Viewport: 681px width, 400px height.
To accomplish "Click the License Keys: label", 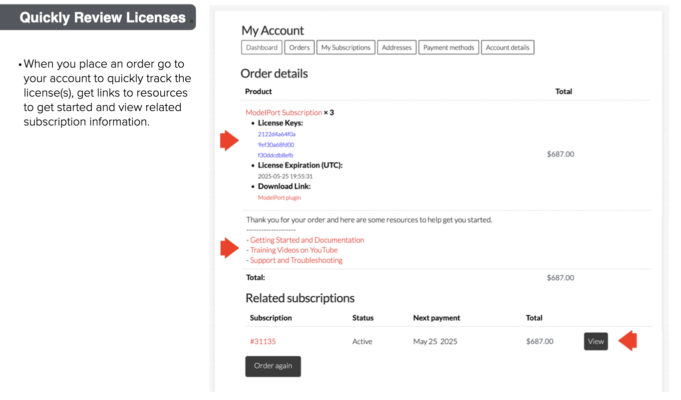I will coord(281,123).
